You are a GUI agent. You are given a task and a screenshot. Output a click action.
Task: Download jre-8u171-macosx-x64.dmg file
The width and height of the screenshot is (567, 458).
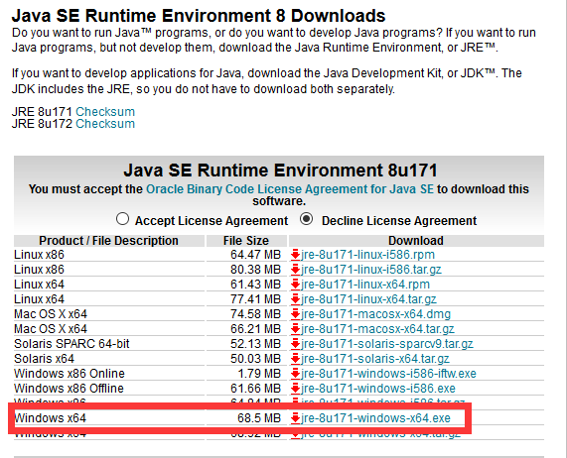(x=375, y=314)
